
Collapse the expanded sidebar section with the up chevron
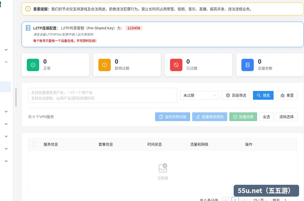click(6, 62)
